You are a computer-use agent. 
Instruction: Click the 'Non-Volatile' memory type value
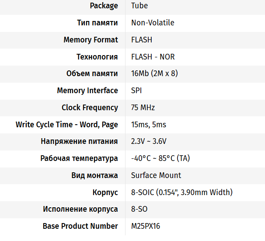pyautogui.click(x=153, y=23)
